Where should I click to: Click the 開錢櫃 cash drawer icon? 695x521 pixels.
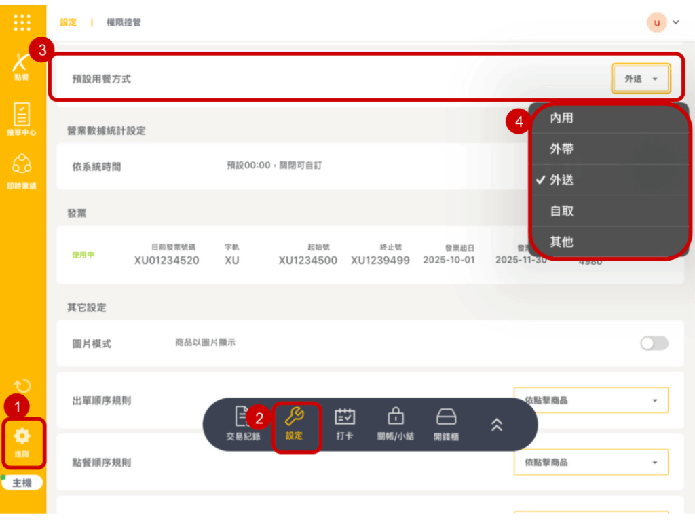(x=446, y=423)
